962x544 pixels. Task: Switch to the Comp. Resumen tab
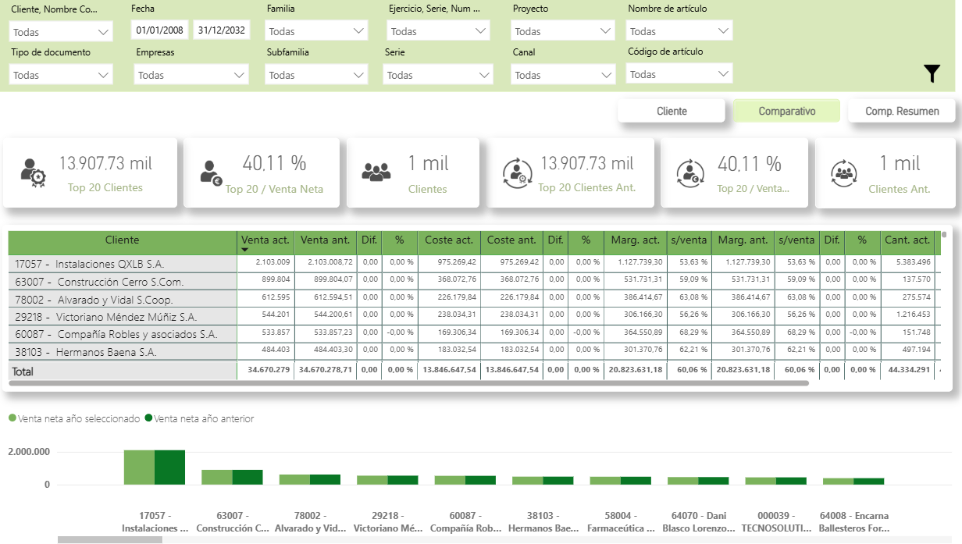(x=902, y=111)
